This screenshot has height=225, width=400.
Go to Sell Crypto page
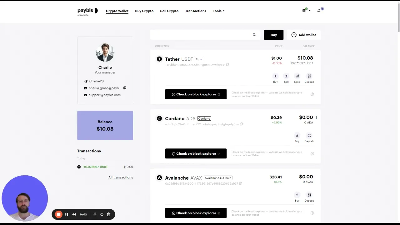(x=169, y=11)
